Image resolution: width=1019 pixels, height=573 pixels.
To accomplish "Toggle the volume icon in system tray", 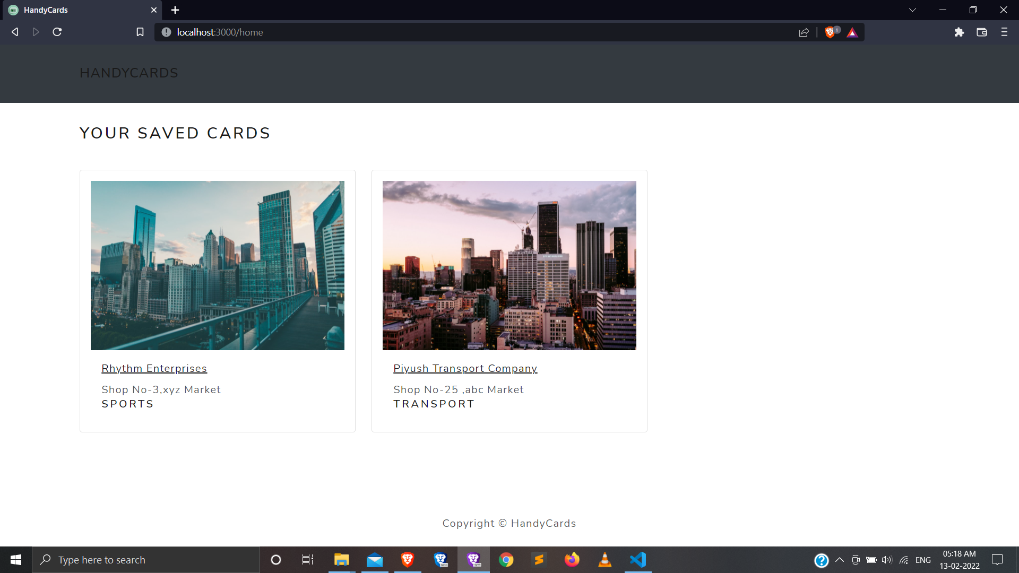I will click(x=887, y=560).
